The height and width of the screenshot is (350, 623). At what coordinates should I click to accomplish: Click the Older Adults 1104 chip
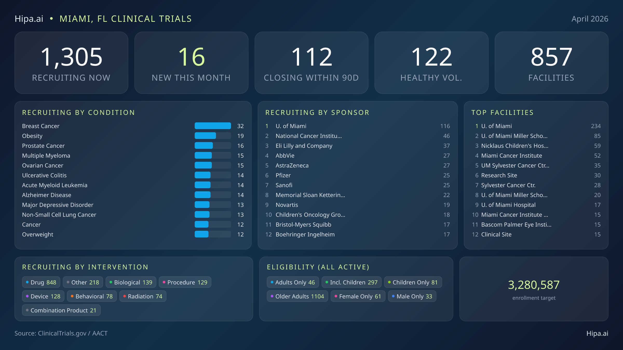click(x=297, y=296)
